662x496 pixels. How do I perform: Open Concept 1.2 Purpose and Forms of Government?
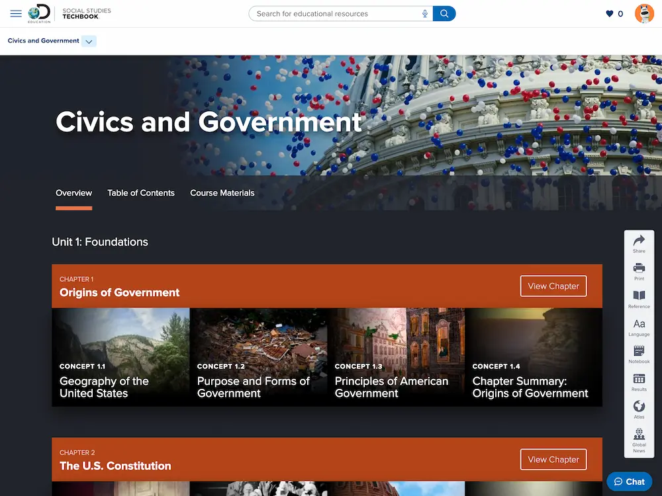[x=258, y=357]
